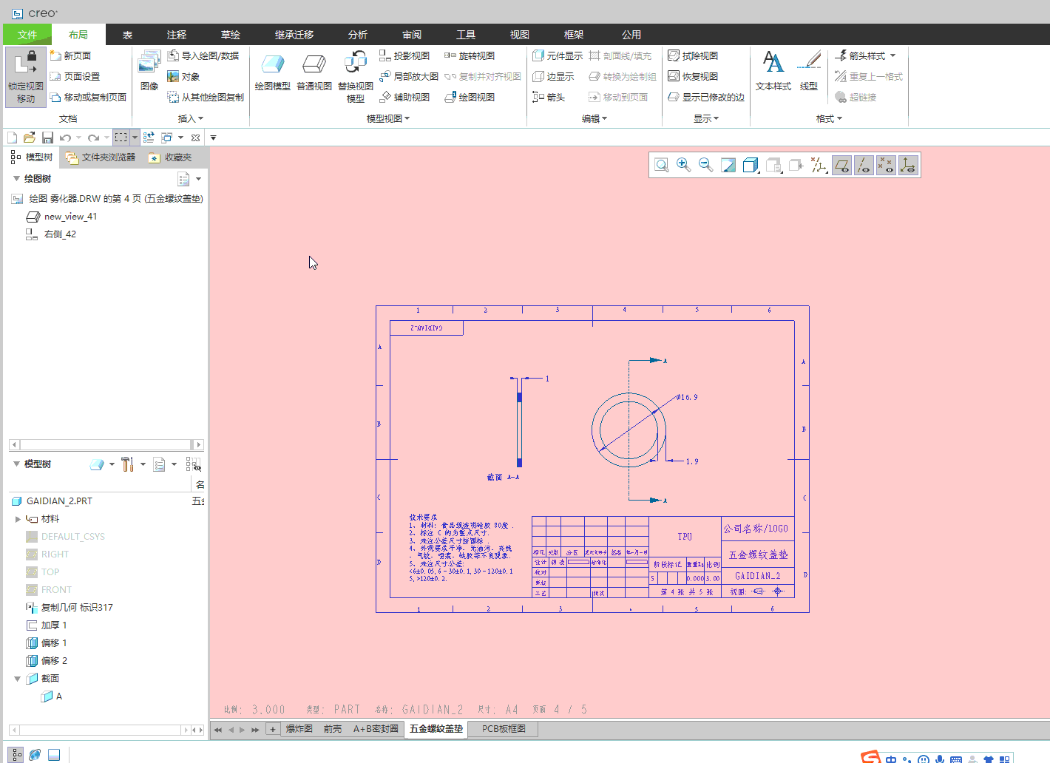Open the 箭头样式 arrow style dropdown
The image size is (1050, 763).
[x=865, y=55]
